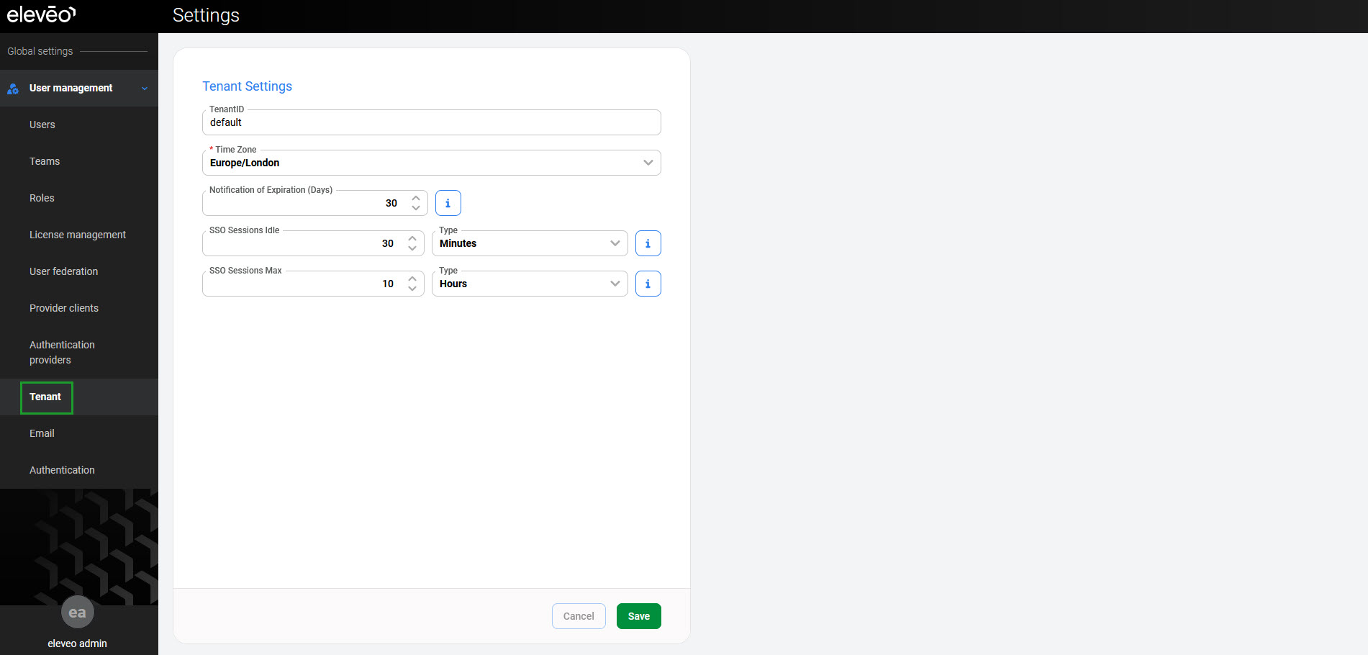Viewport: 1368px width, 655px height.
Task: Show info for SSO Sessions Max
Action: (648, 284)
